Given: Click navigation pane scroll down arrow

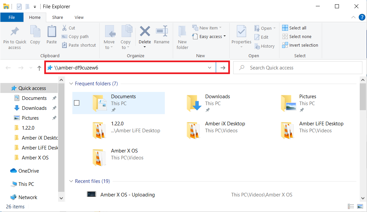Looking at the screenshot, I should point(61,198).
